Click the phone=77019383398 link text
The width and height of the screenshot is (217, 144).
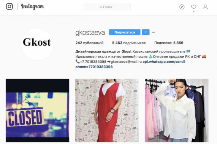coord(94,67)
